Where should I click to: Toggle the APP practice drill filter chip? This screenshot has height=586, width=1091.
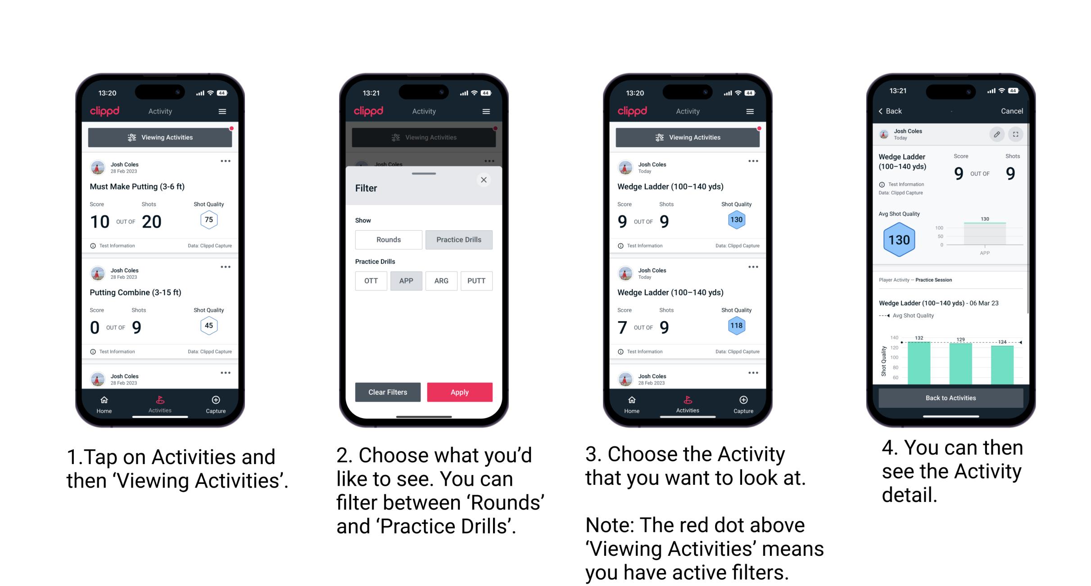(405, 281)
